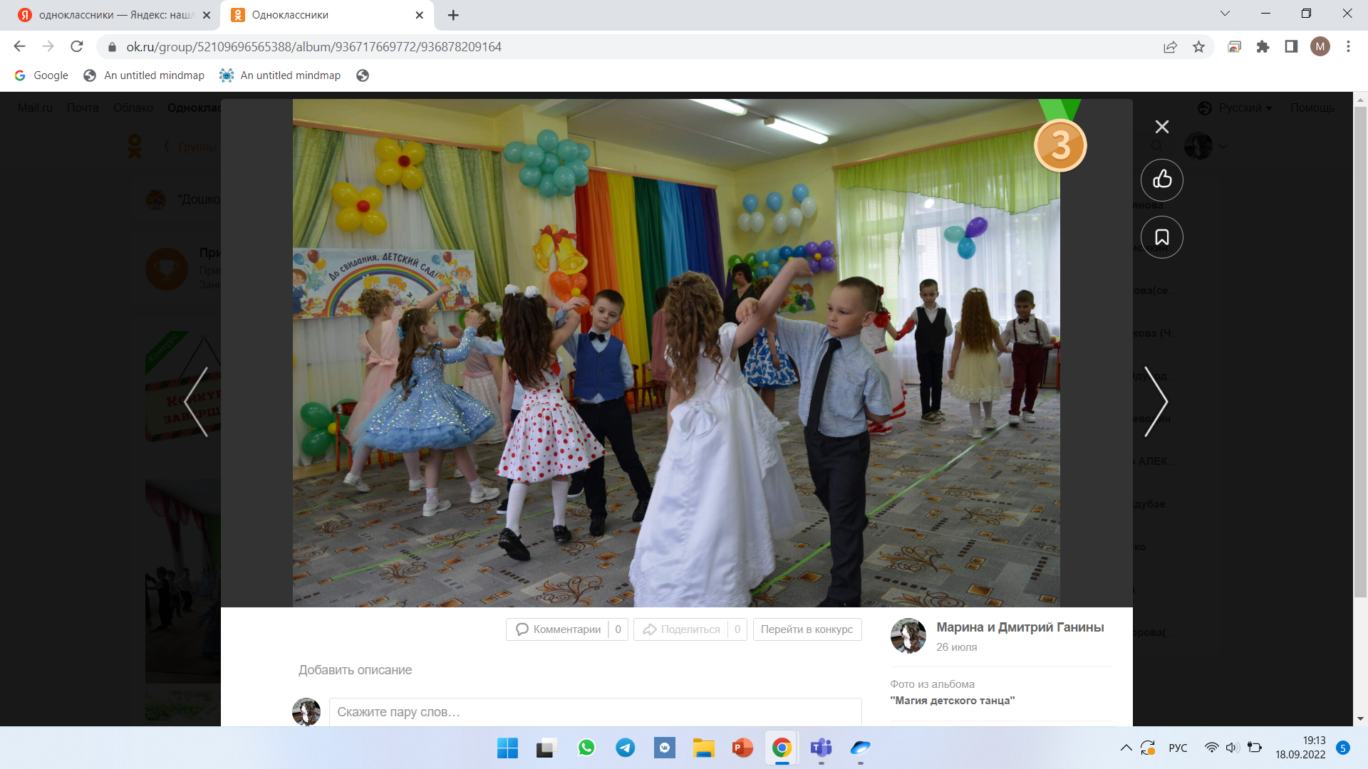Open Комментарии comments button
Image resolution: width=1368 pixels, height=769 pixels.
[x=559, y=629]
